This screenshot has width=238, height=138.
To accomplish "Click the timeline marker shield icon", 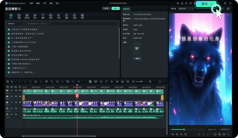I will coord(106,82).
